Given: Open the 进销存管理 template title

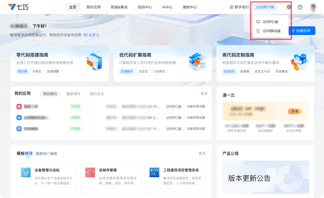Looking at the screenshot, I should point(108,170).
